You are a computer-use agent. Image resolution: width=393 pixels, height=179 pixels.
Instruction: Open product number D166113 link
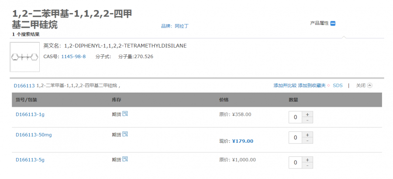click(24, 86)
